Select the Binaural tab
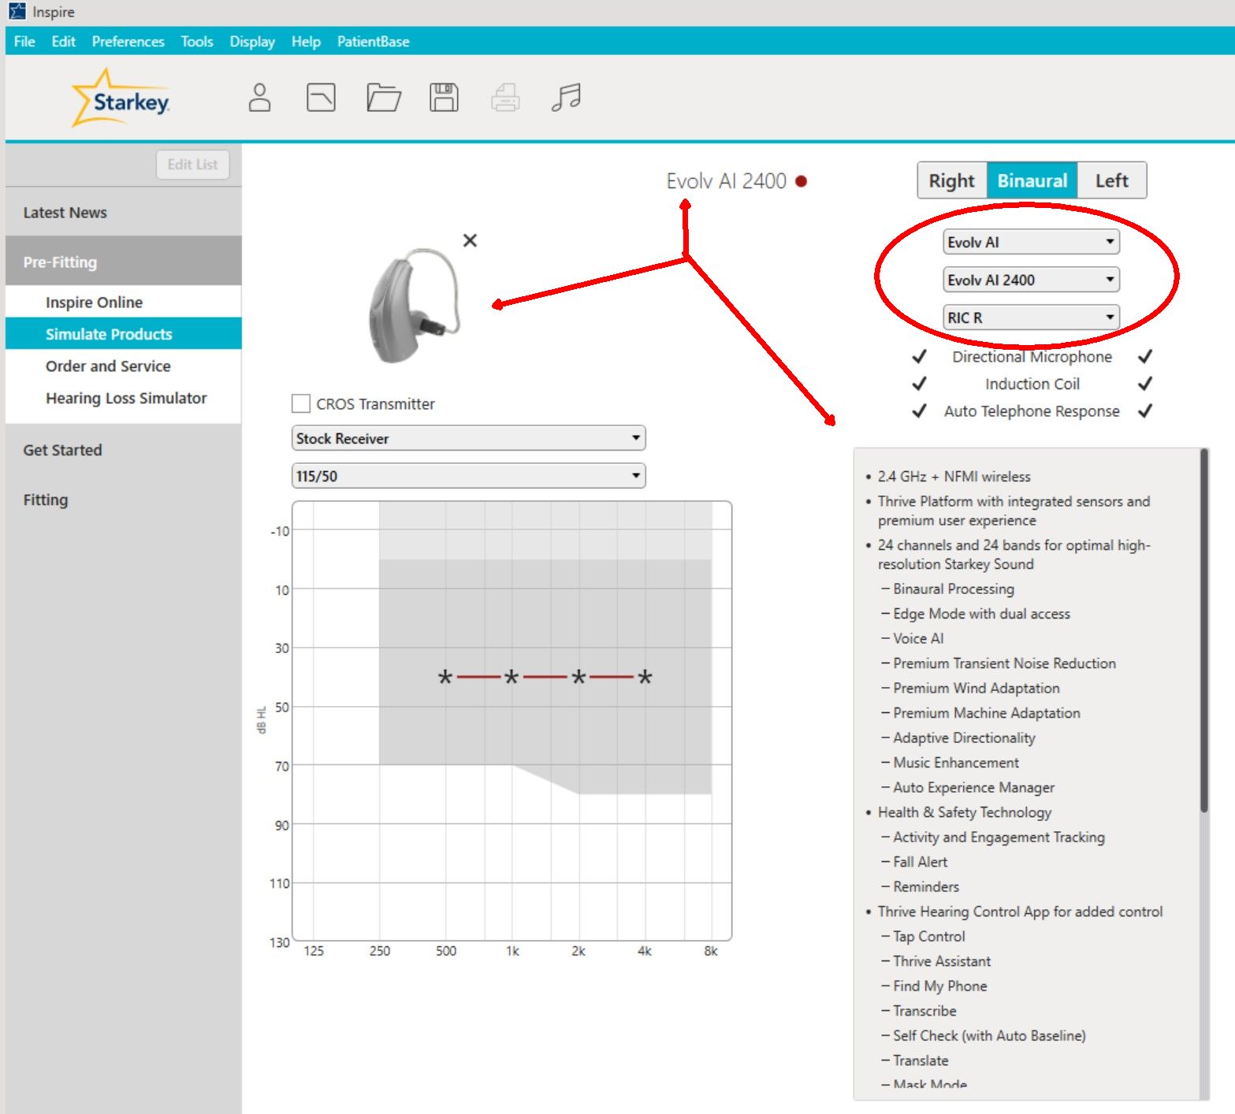The image size is (1235, 1114). pyautogui.click(x=1032, y=180)
